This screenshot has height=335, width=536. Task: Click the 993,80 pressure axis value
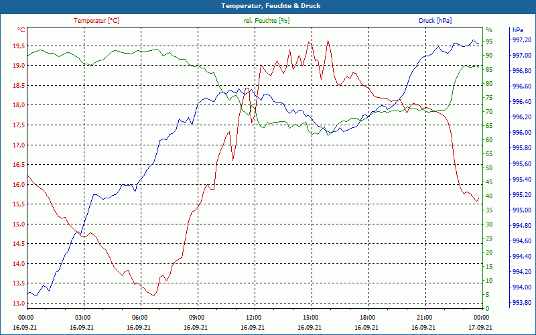coord(522,303)
